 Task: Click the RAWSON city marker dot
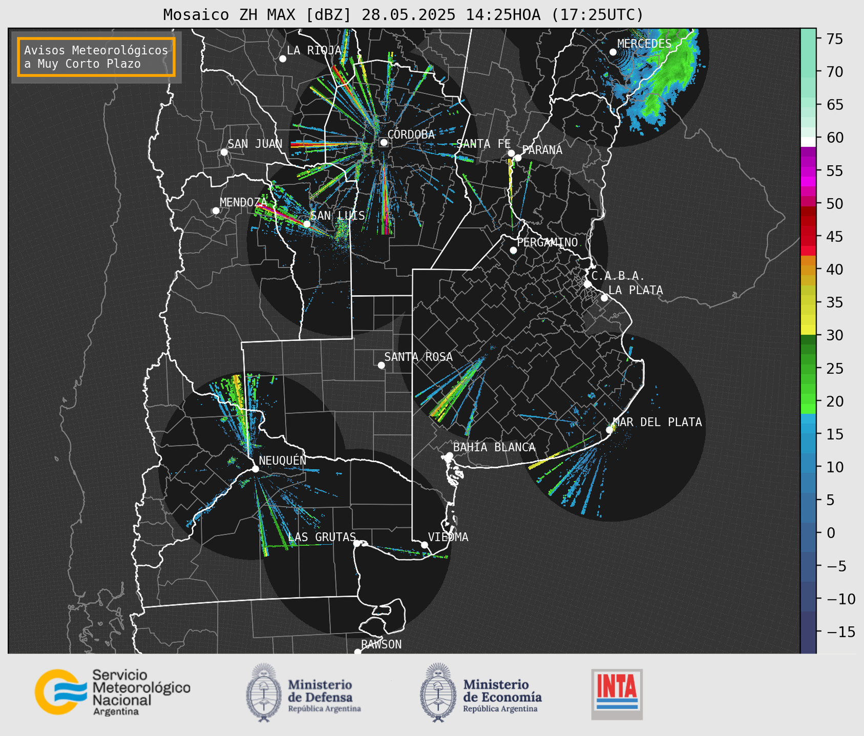pos(357,652)
